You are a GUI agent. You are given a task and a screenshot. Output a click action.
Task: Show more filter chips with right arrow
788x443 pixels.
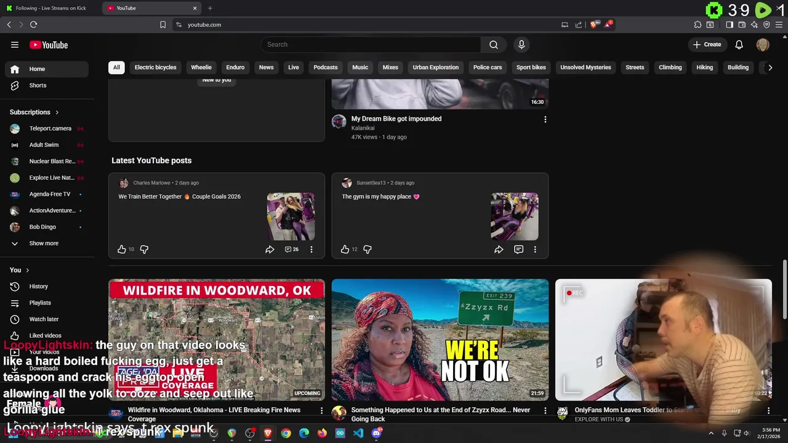(770, 67)
